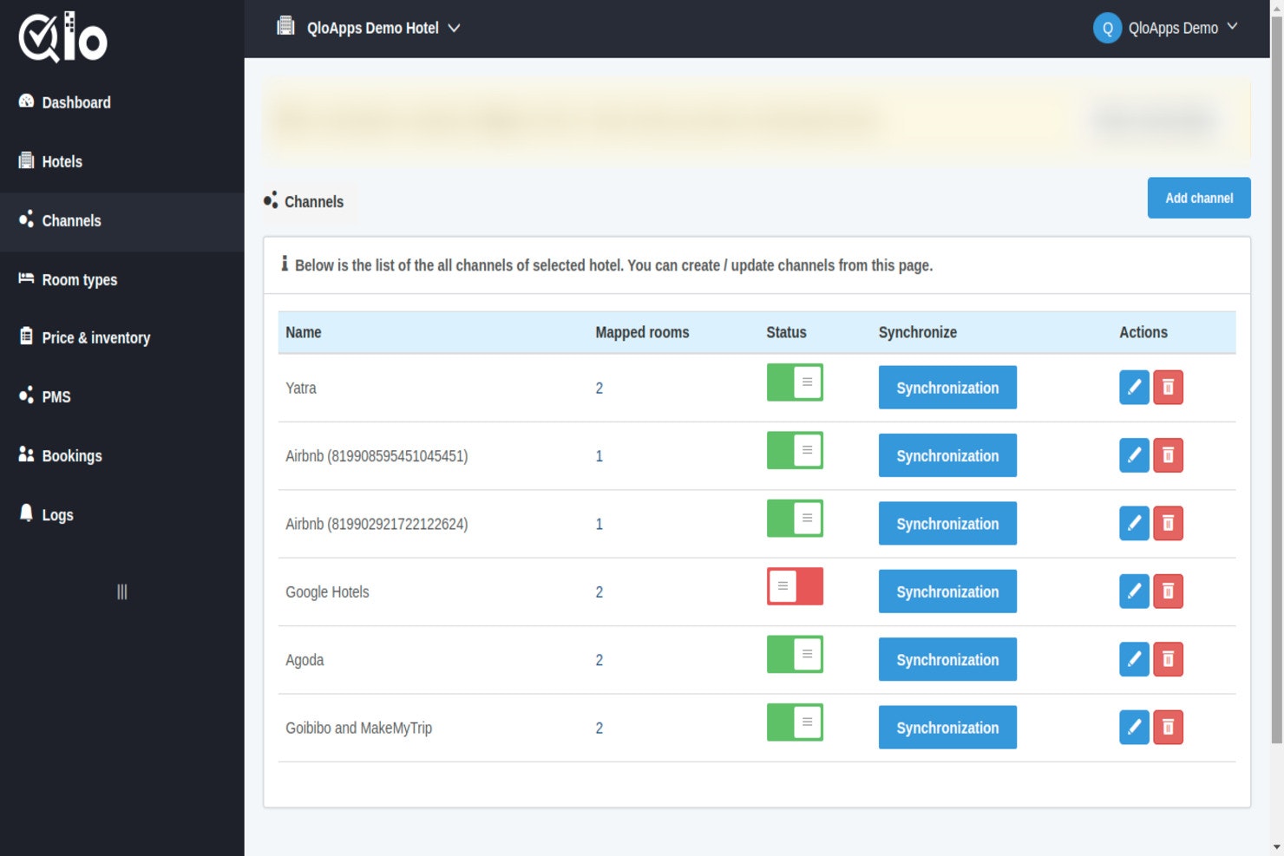Click the Qlo logo
1284x856 pixels.
[62, 37]
